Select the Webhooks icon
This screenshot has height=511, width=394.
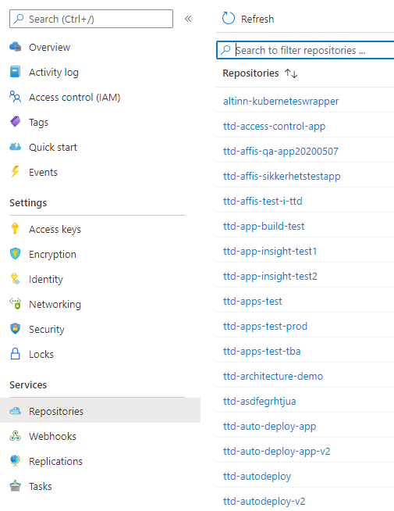pos(16,436)
